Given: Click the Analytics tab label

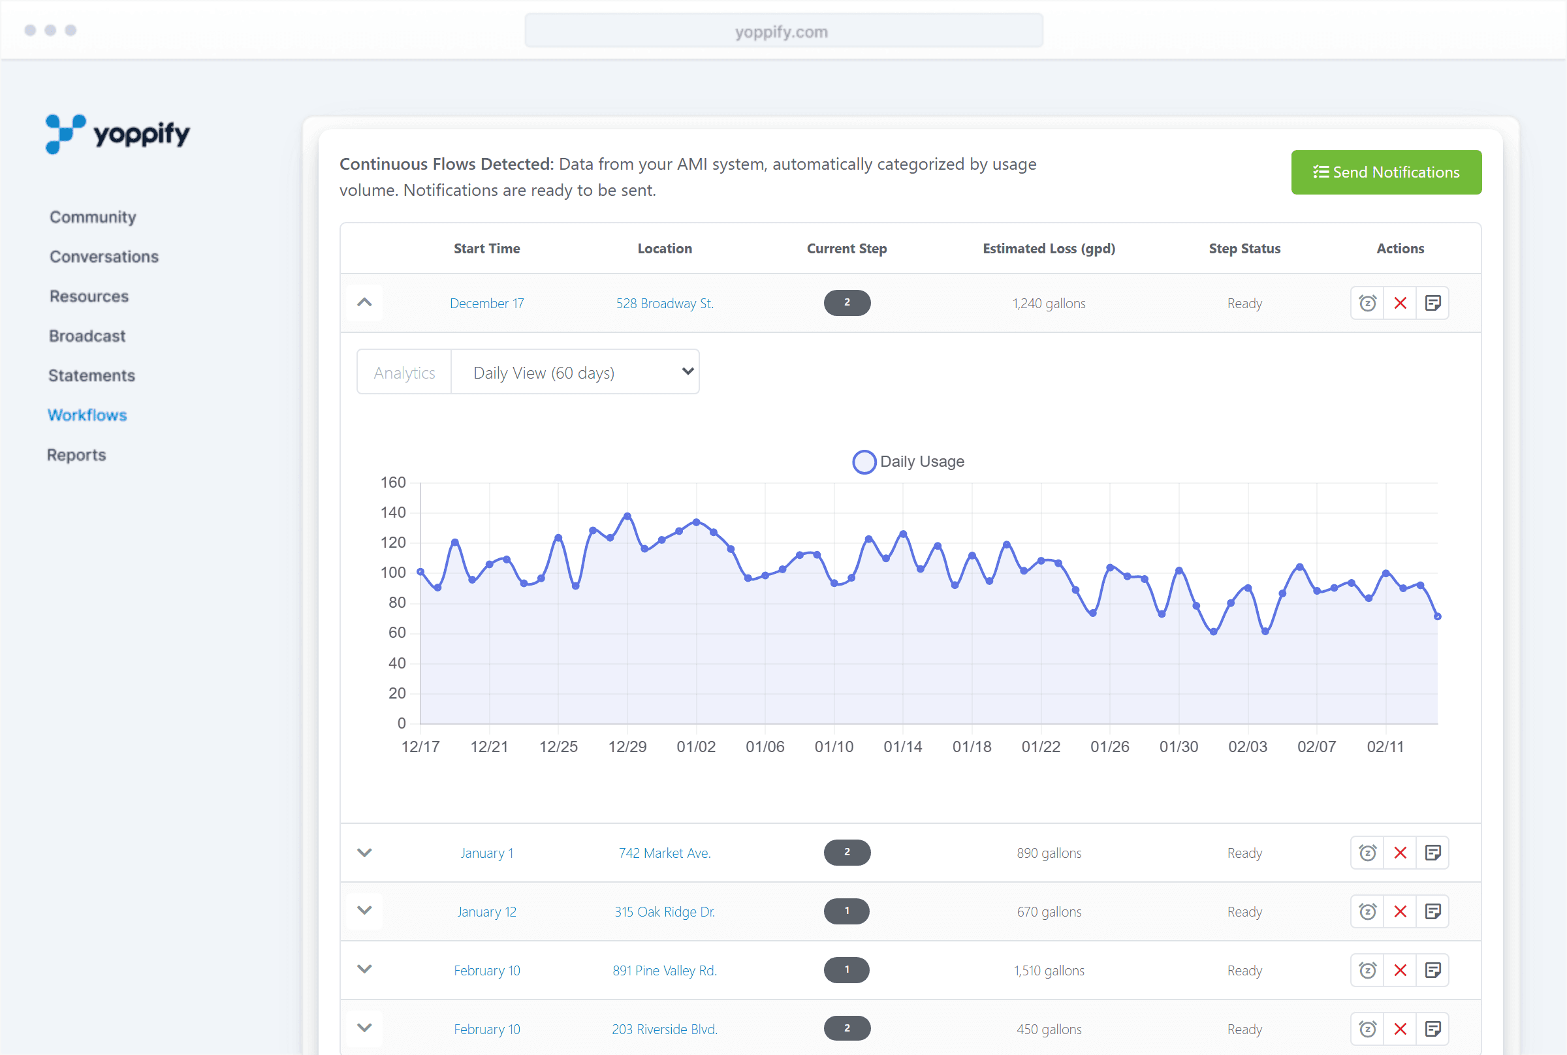Looking at the screenshot, I should 404,372.
